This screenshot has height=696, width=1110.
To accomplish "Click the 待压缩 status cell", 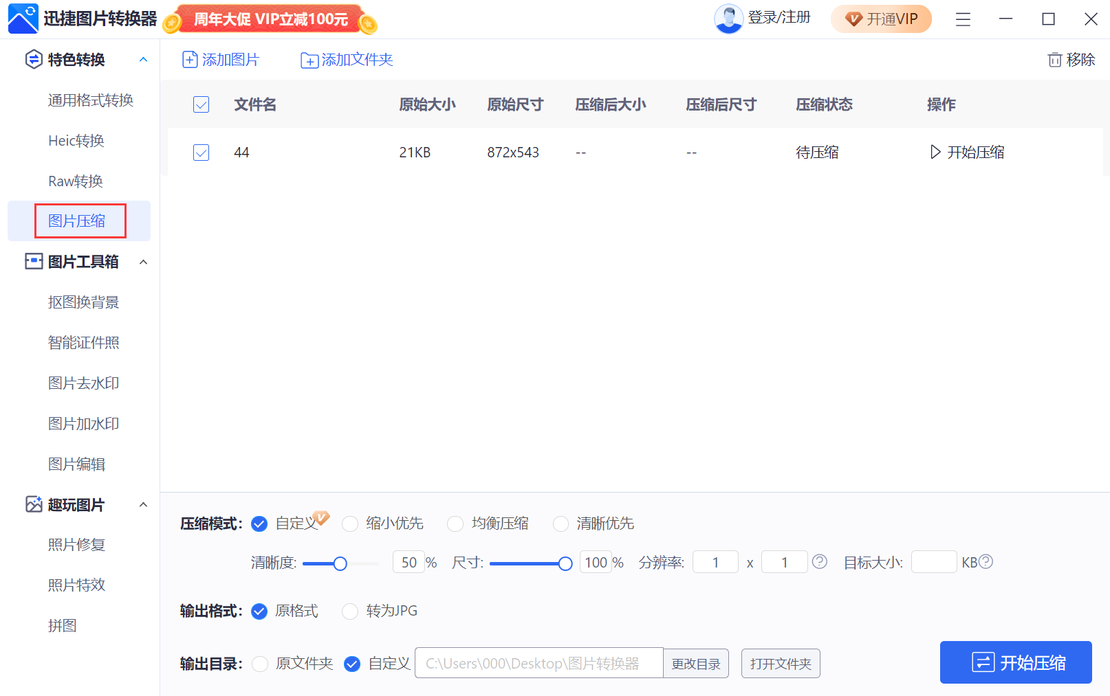I will (817, 153).
